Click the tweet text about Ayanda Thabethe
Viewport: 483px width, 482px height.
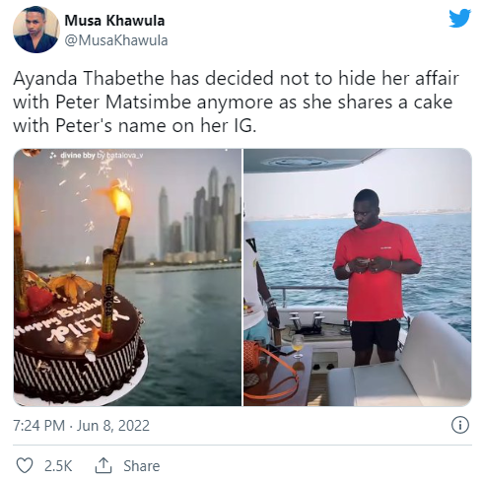coord(236,102)
